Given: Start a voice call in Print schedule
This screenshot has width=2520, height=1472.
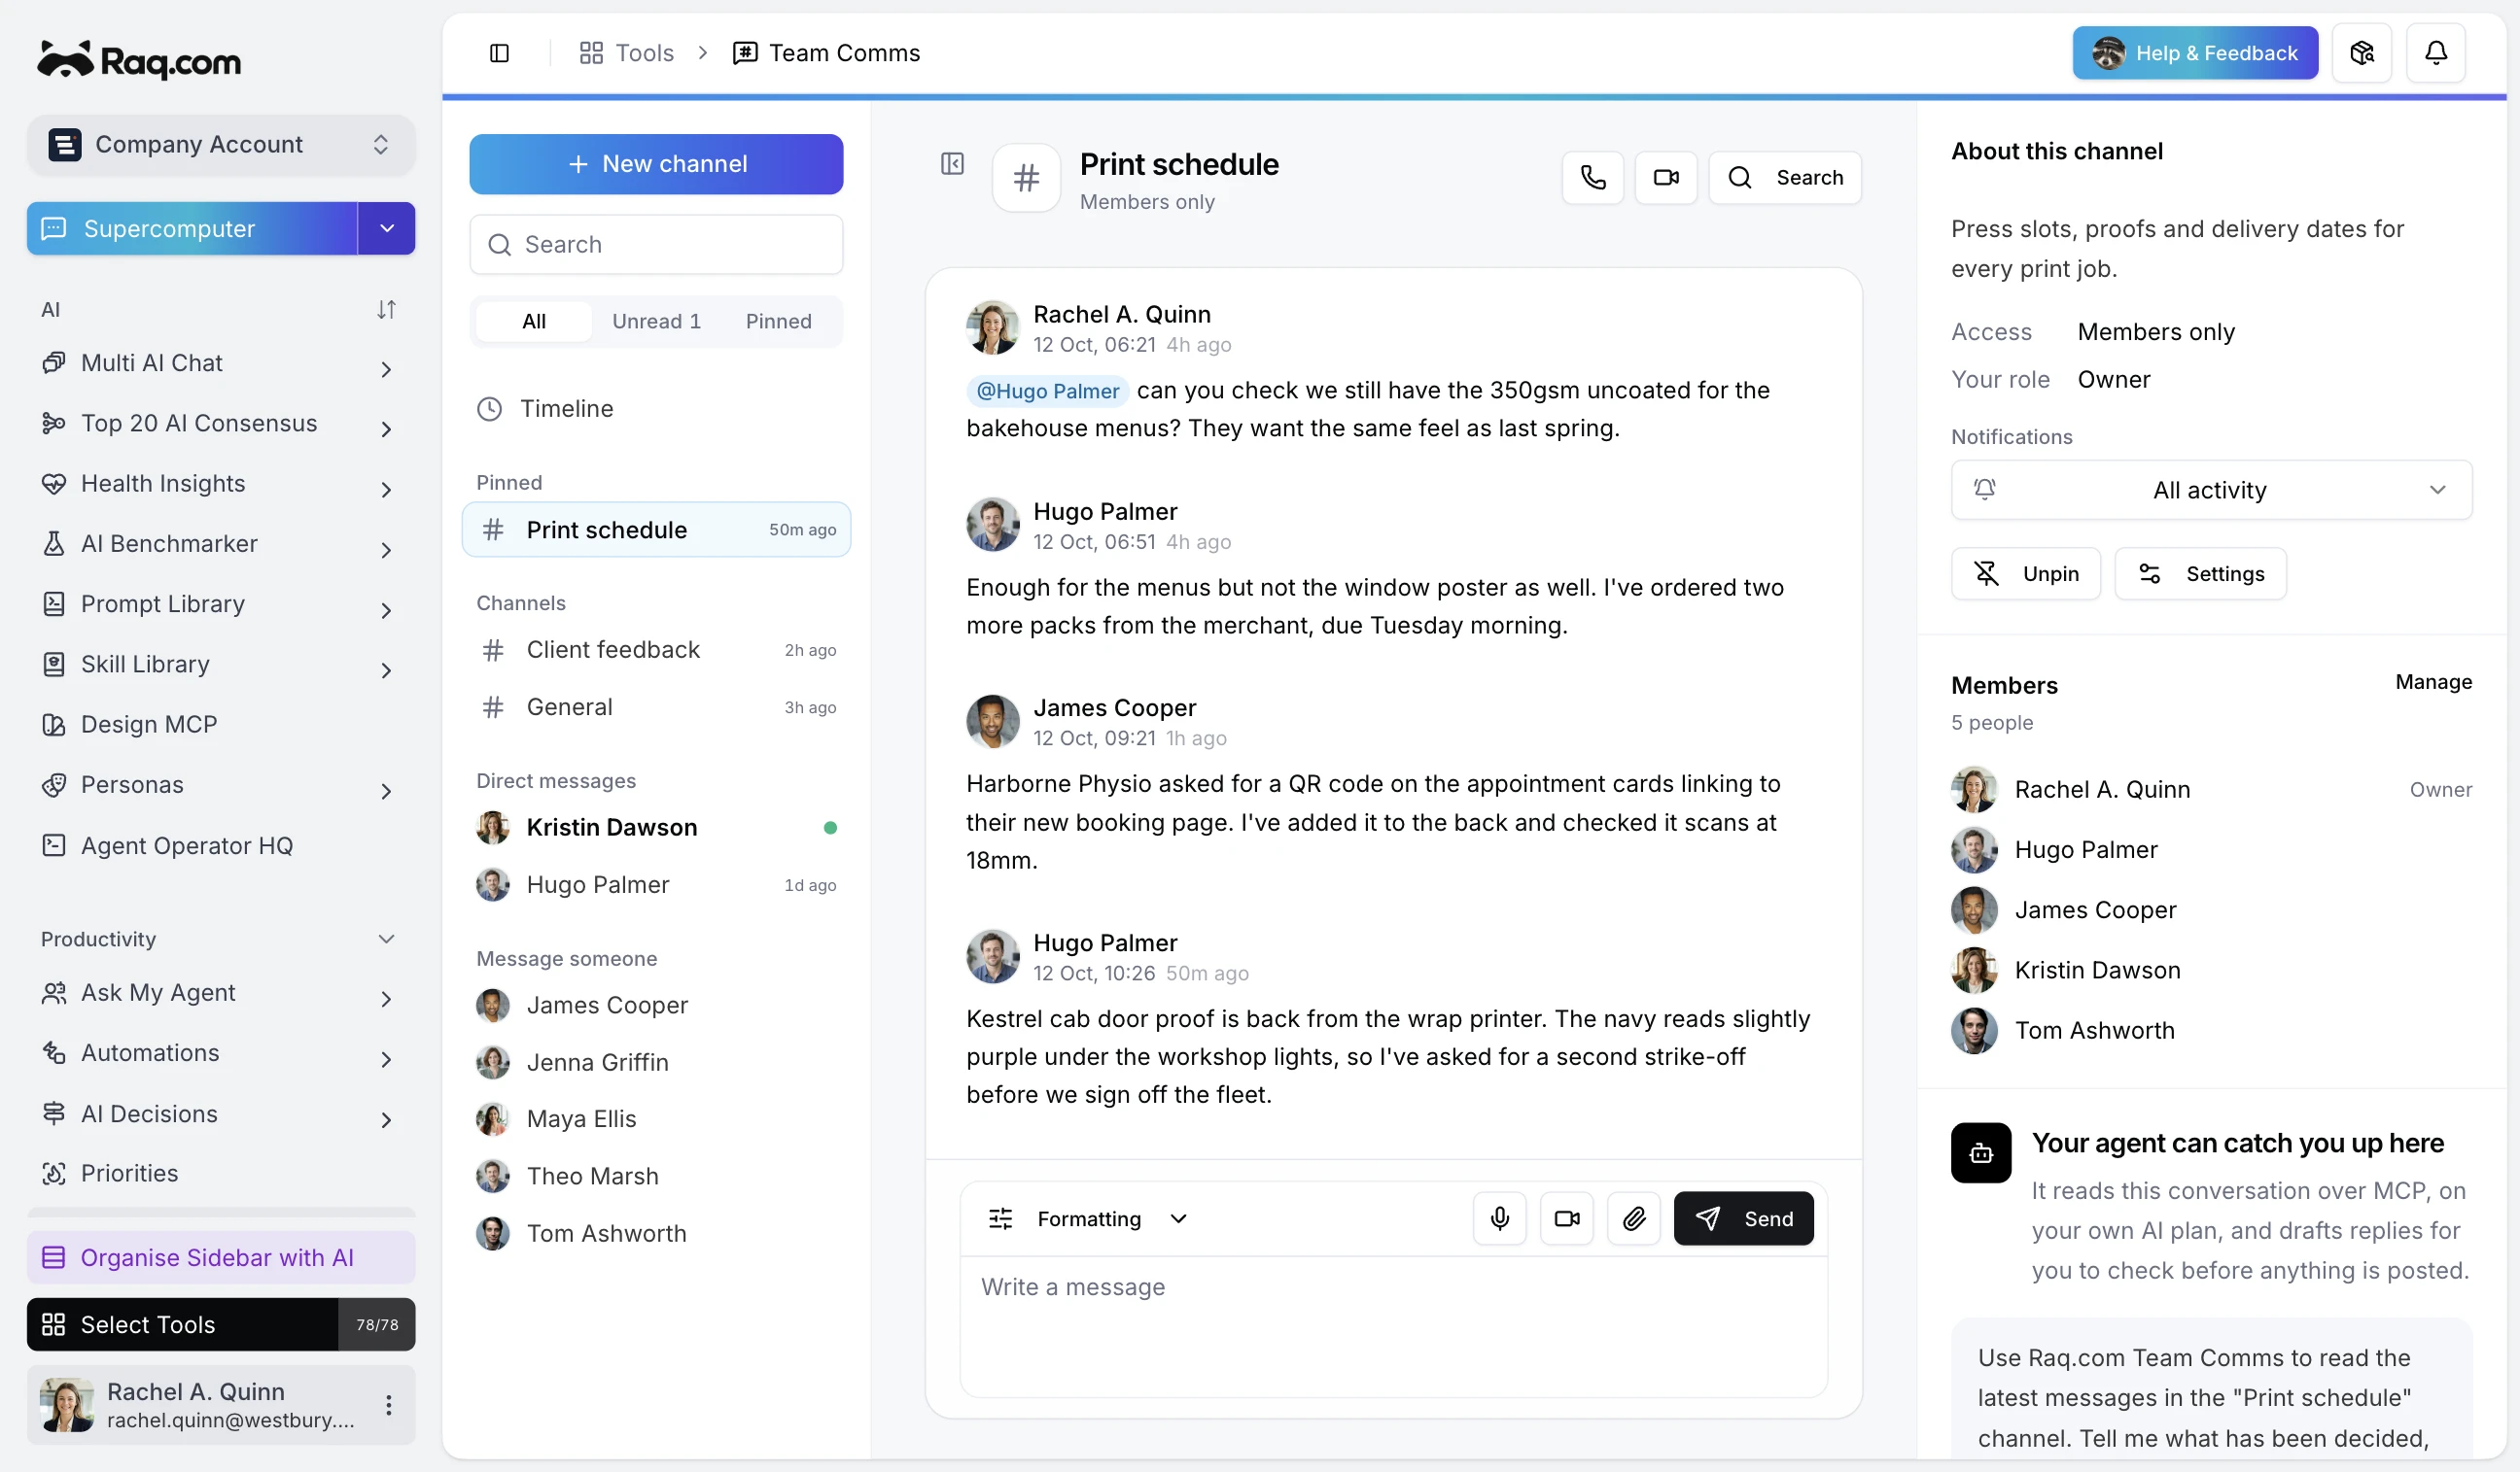Looking at the screenshot, I should (1592, 178).
